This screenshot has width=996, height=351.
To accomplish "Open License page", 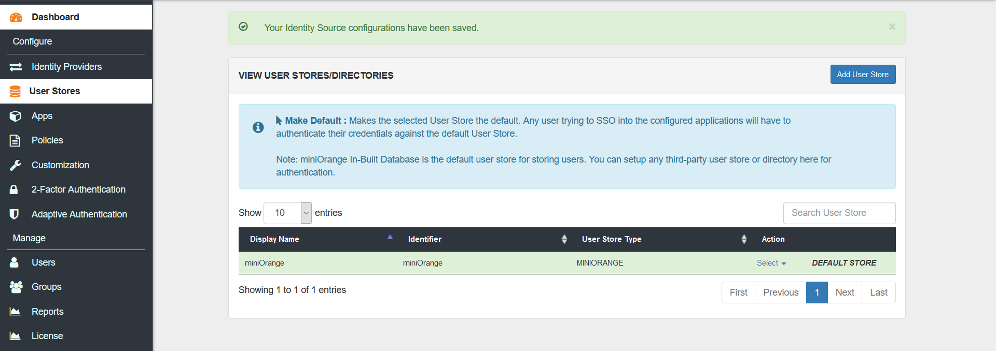I will [x=76, y=336].
